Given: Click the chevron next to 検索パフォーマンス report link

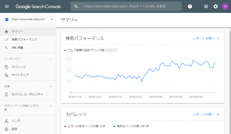Looking at the screenshot, I should (218, 38).
